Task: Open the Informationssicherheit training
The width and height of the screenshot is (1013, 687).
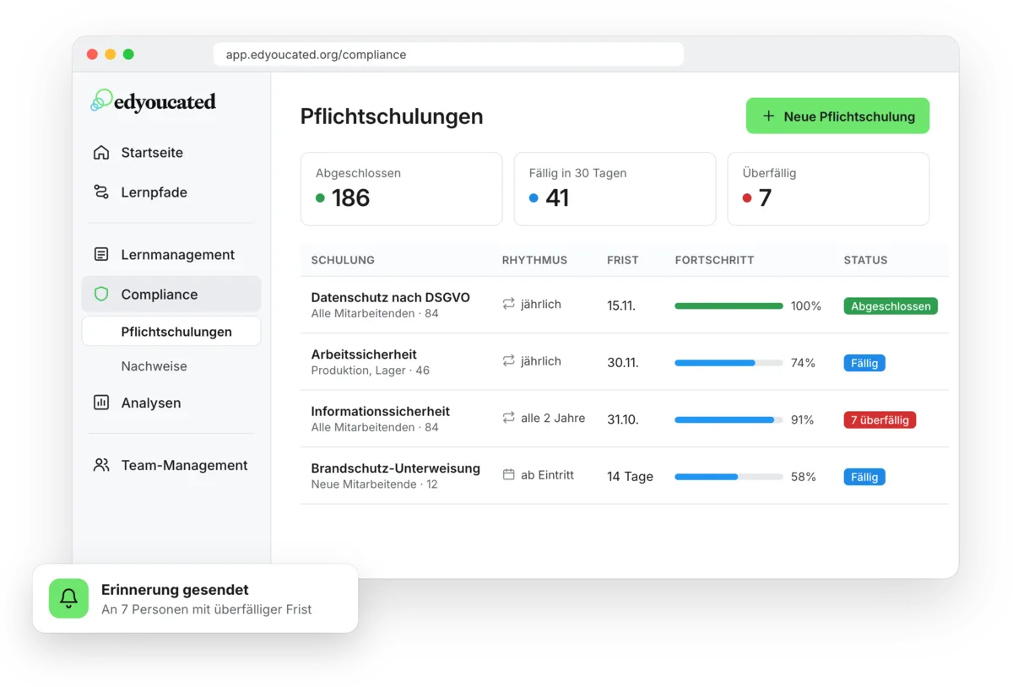Action: (x=380, y=412)
